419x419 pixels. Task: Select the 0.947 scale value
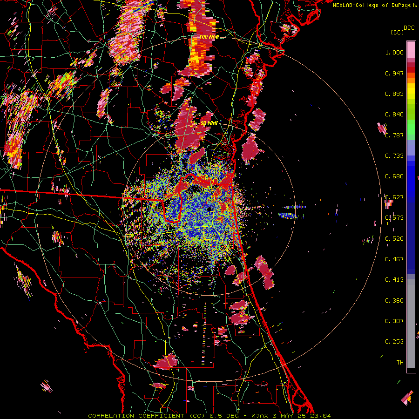[394, 73]
